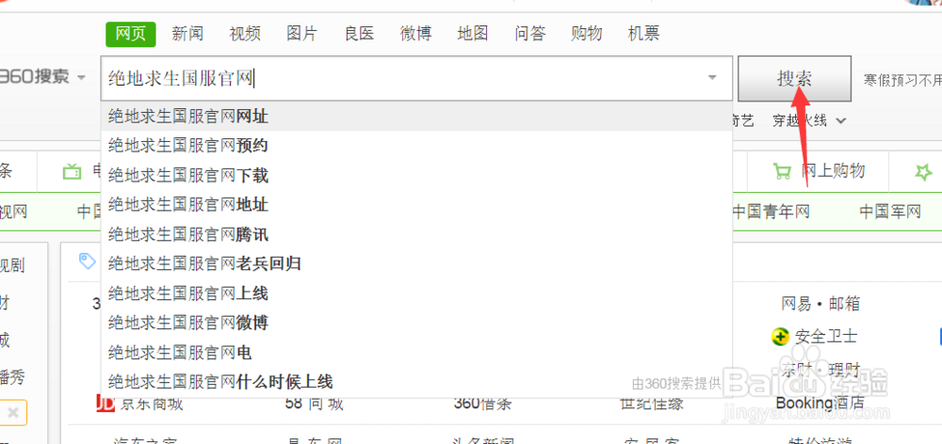Open the 购物 tab
The image size is (942, 444).
(586, 34)
